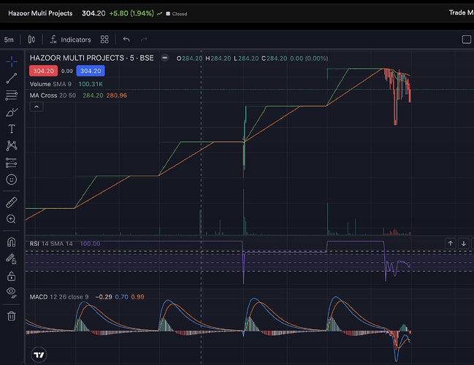This screenshot has height=365, width=474.
Task: Collapse indicator legend with chevron up
Action: [x=37, y=107]
